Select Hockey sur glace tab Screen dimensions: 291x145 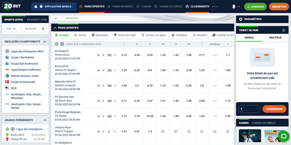154,35
